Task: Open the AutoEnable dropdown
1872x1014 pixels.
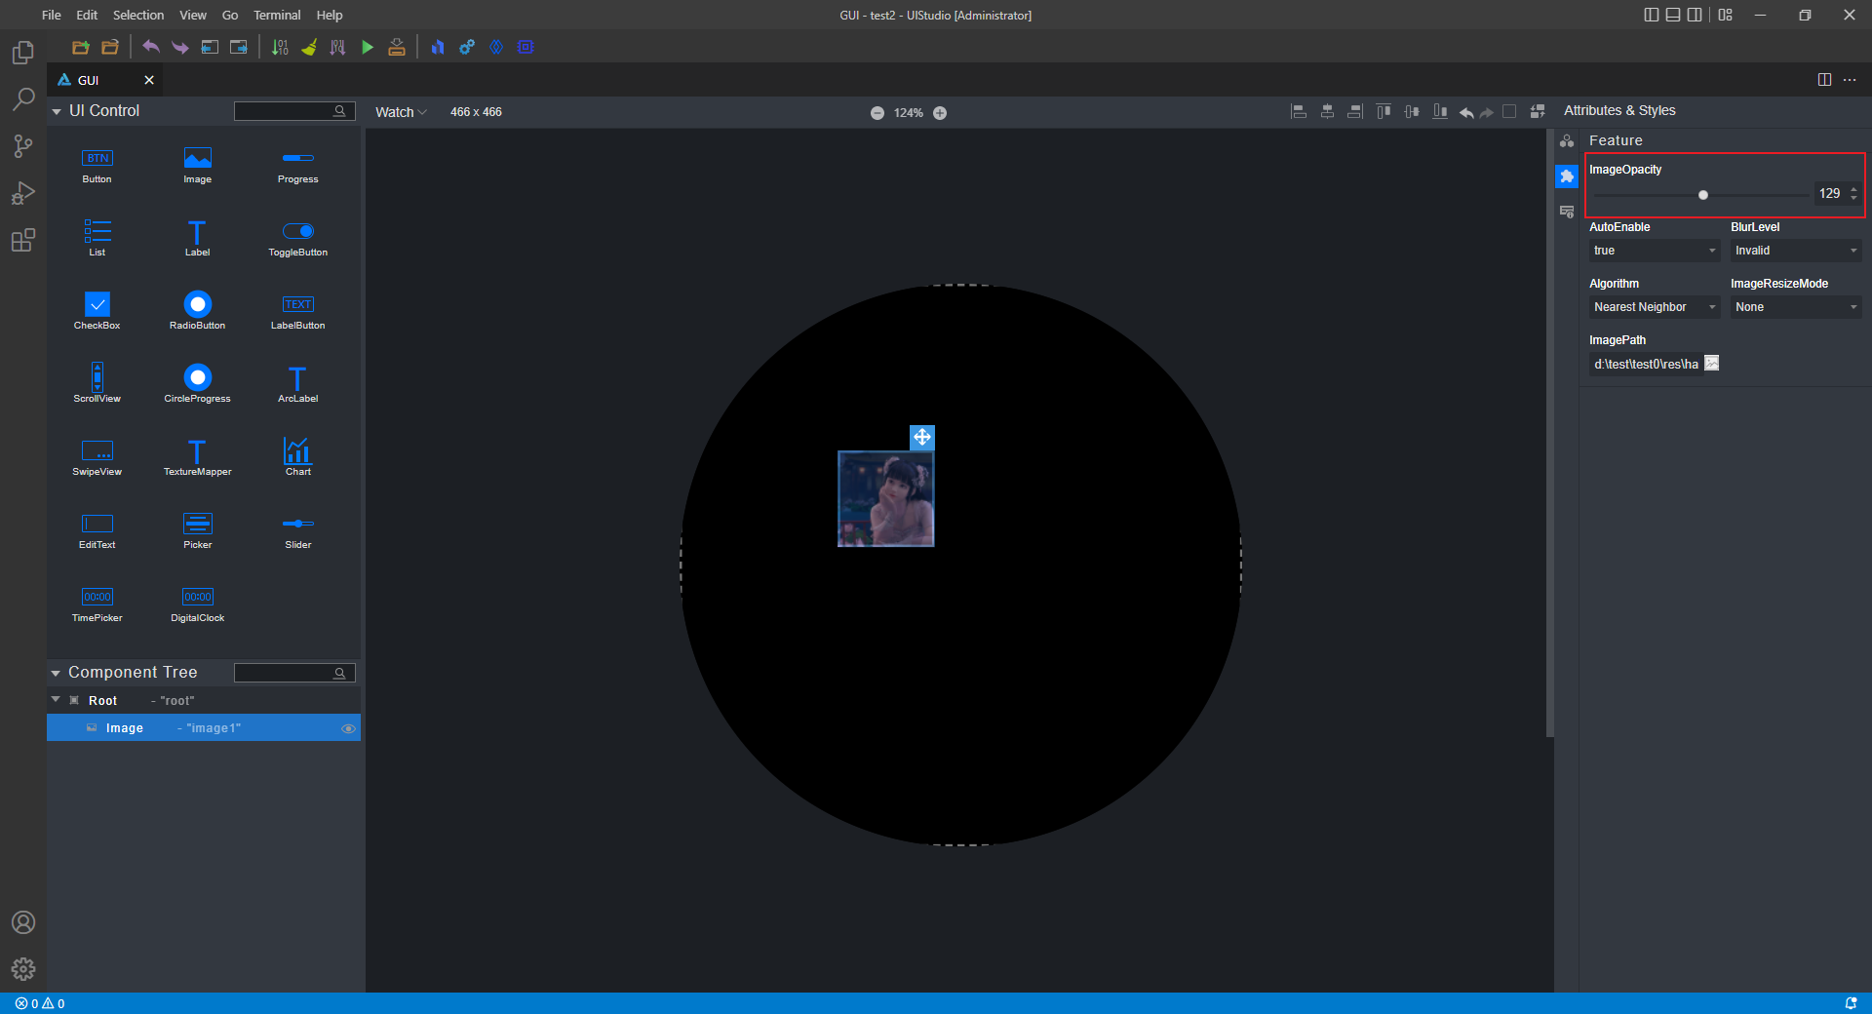Action: [1654, 251]
